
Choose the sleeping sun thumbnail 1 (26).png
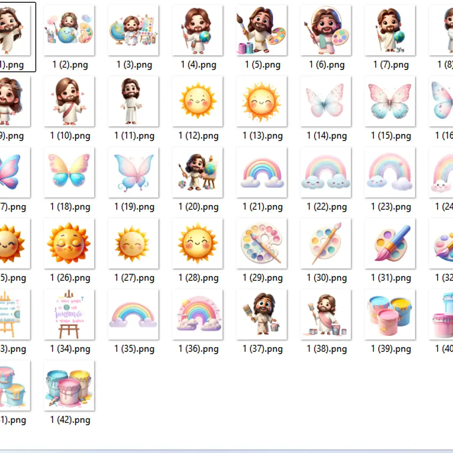(69, 243)
